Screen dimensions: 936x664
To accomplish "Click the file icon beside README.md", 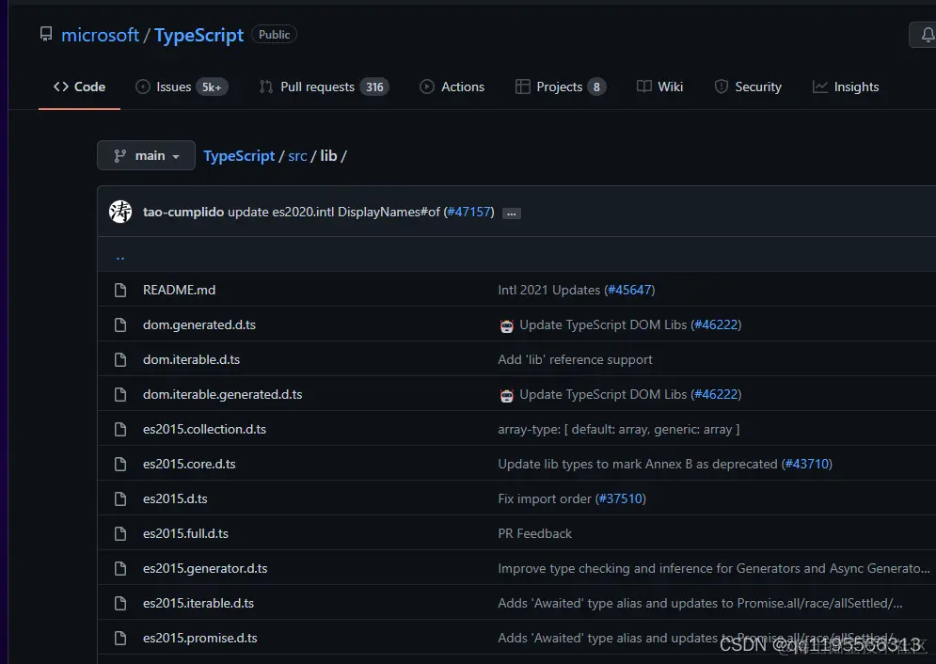I will tap(120, 290).
